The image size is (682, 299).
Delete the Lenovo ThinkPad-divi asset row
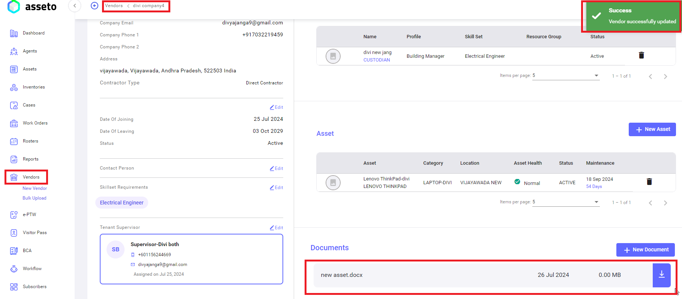(x=649, y=182)
